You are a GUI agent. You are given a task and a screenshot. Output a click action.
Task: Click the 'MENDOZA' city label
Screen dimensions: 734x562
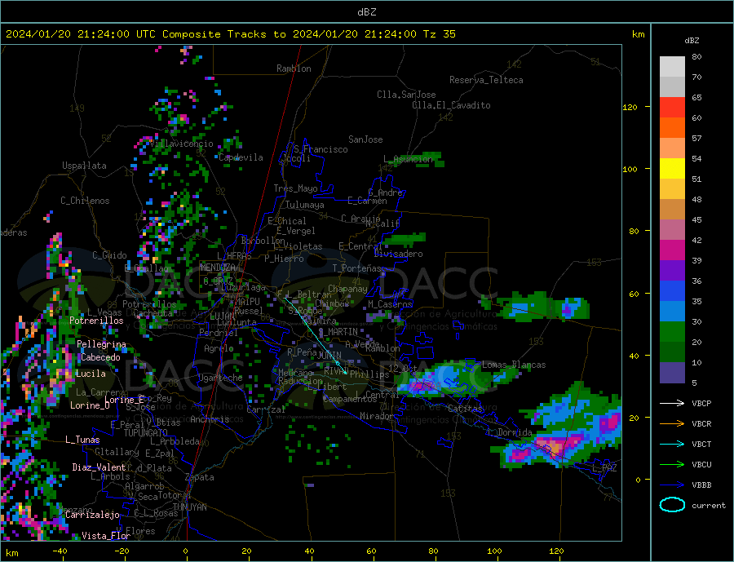(x=218, y=268)
